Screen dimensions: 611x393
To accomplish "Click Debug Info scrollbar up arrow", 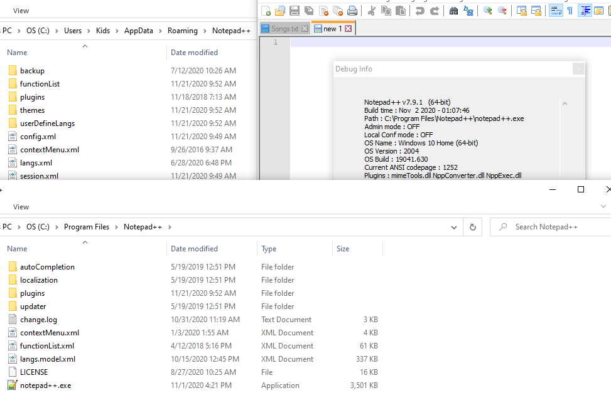I will point(565,103).
